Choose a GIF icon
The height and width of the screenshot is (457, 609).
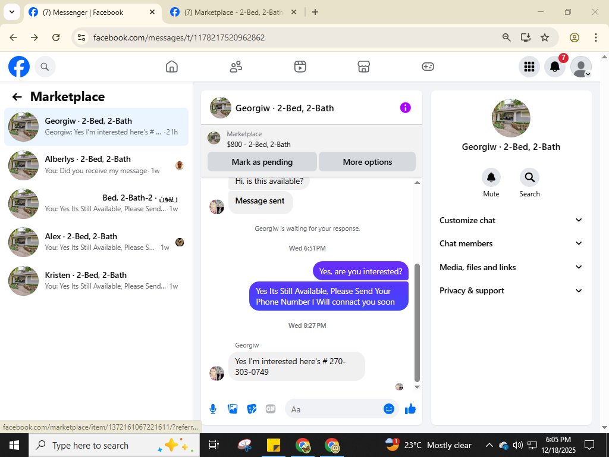coord(271,409)
